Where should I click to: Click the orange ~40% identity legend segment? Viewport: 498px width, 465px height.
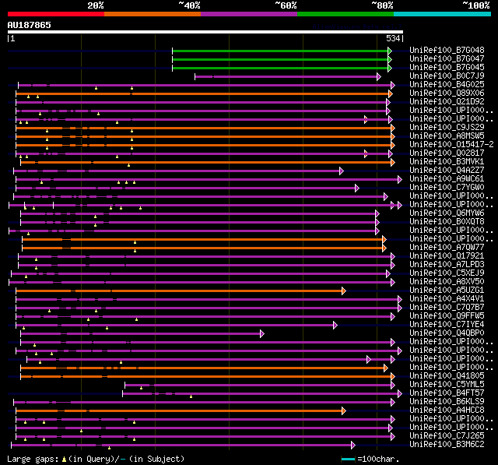pyautogui.click(x=153, y=14)
